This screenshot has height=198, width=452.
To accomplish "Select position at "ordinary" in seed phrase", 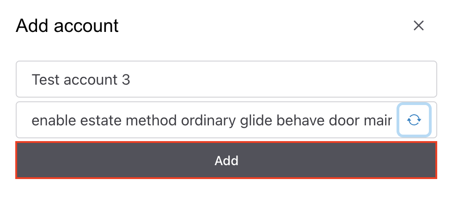I will pos(208,121).
